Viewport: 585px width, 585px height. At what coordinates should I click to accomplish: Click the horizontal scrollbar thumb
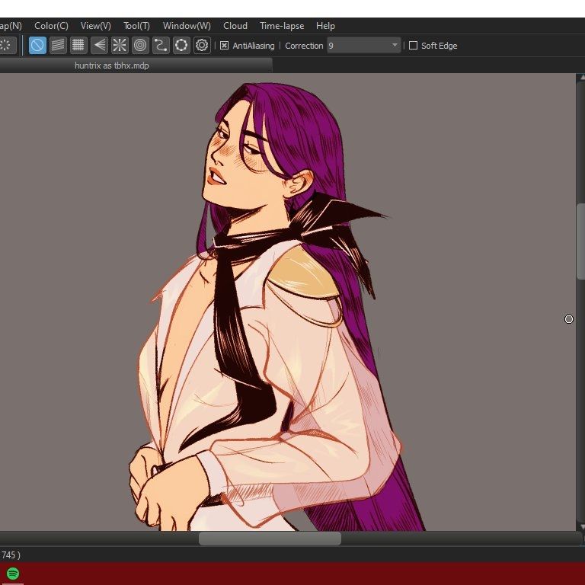pos(270,539)
